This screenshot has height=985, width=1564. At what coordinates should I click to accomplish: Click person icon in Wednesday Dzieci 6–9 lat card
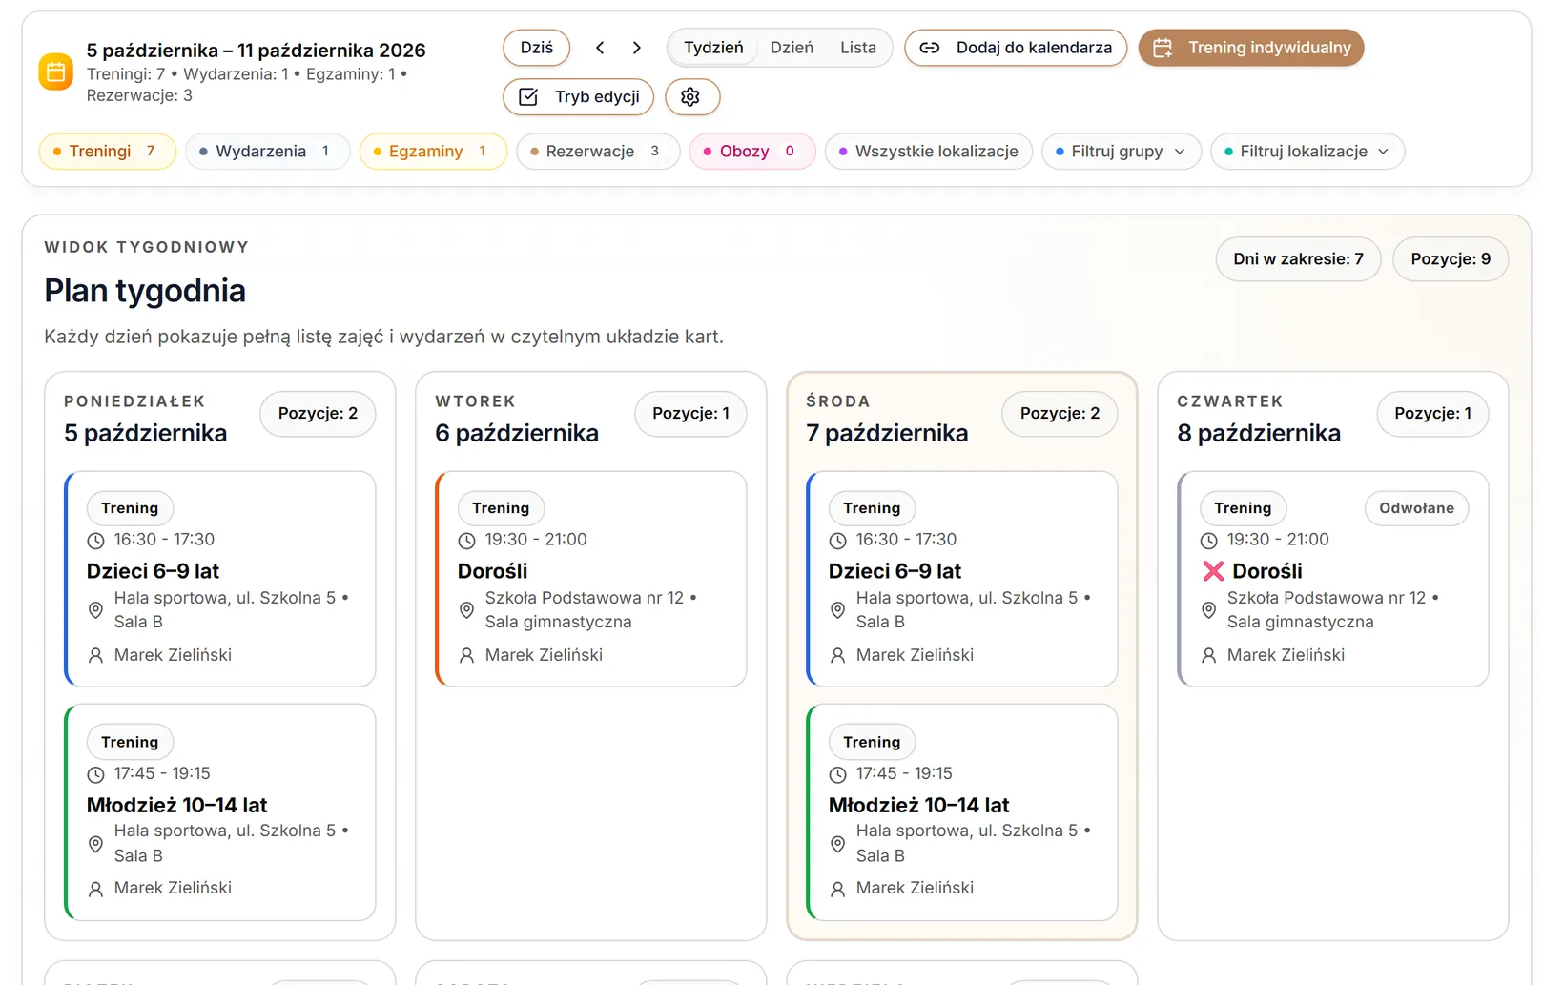(x=837, y=655)
